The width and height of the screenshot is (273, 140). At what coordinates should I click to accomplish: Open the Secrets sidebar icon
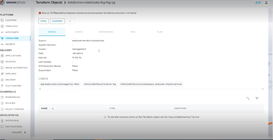tap(2, 44)
